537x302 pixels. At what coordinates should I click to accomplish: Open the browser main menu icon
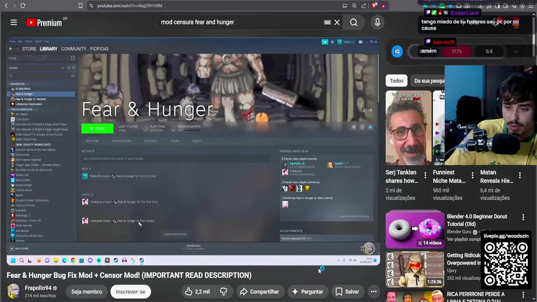[531, 6]
